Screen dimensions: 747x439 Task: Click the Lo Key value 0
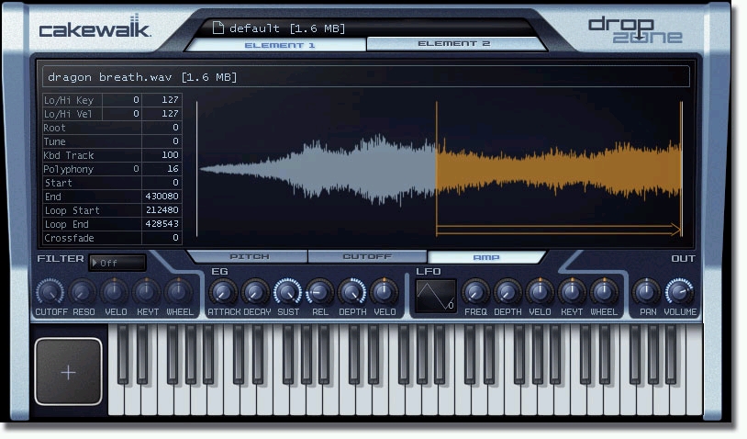pos(122,100)
